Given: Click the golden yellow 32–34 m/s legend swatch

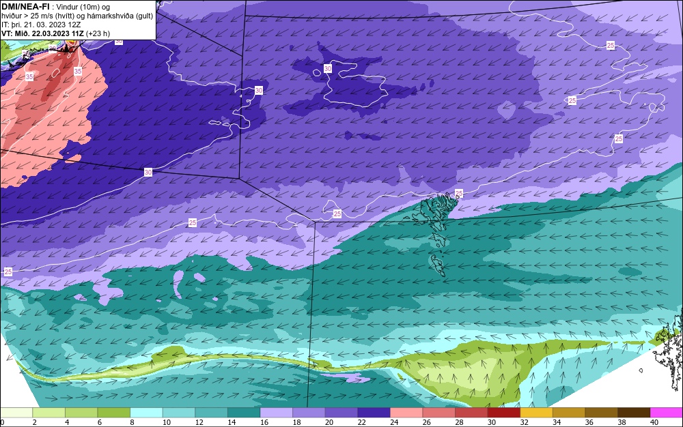Looking at the screenshot, I should click(x=537, y=413).
